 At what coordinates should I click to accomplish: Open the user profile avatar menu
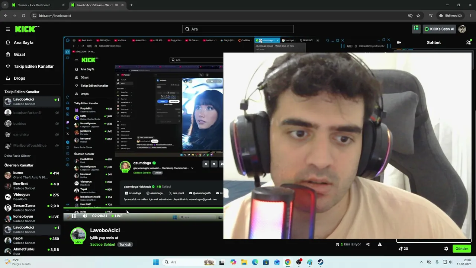(x=462, y=29)
